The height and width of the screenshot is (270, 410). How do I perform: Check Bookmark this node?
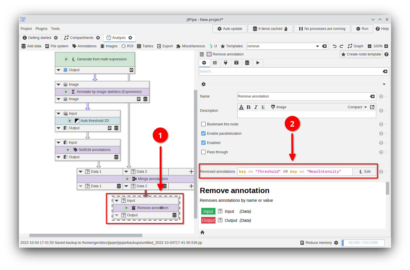click(204, 124)
